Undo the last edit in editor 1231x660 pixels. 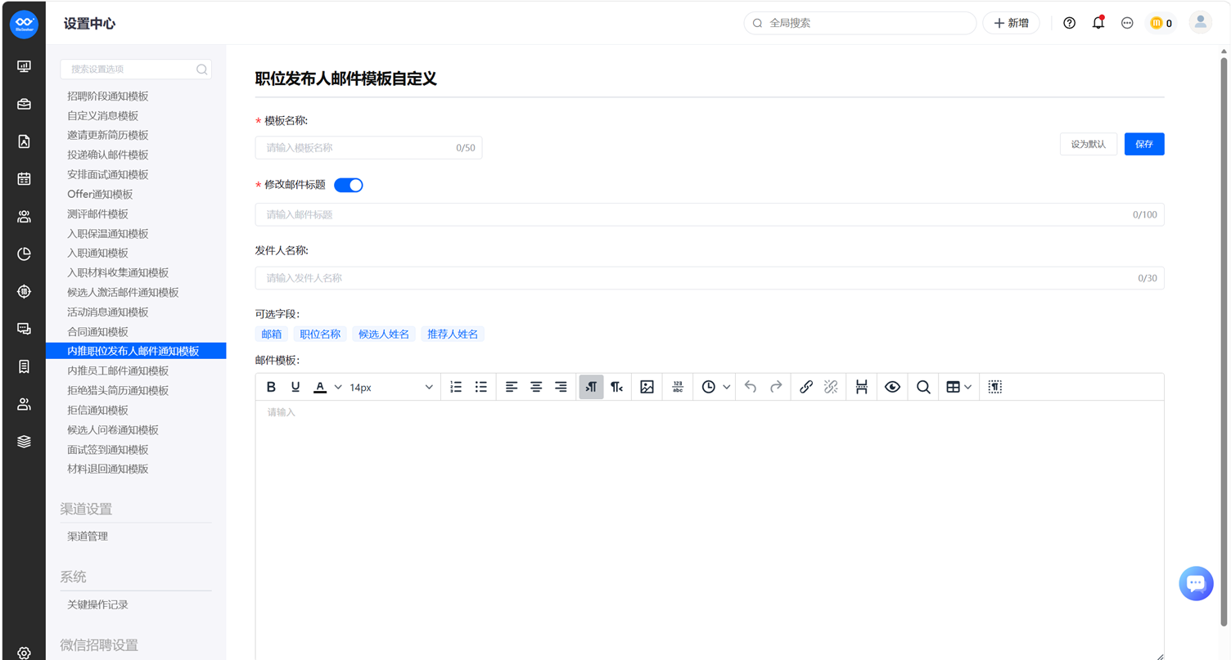coord(751,387)
